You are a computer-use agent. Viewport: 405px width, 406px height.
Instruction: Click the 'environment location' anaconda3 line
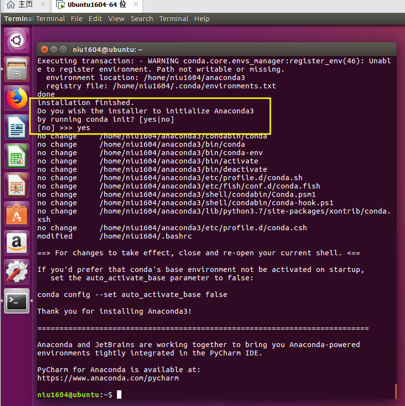pos(145,78)
